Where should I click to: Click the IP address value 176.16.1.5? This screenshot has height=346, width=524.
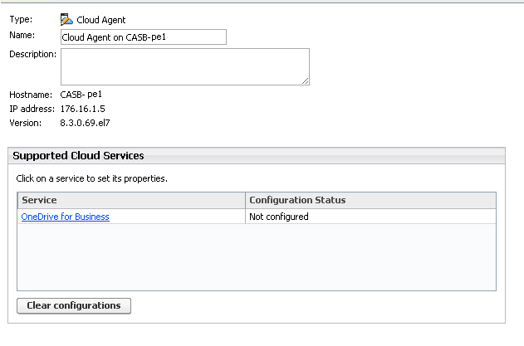click(x=82, y=109)
